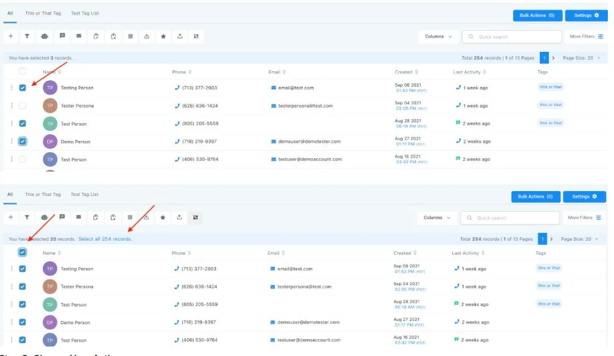Click the remove tag icon in lower toolbar

(x=113, y=217)
